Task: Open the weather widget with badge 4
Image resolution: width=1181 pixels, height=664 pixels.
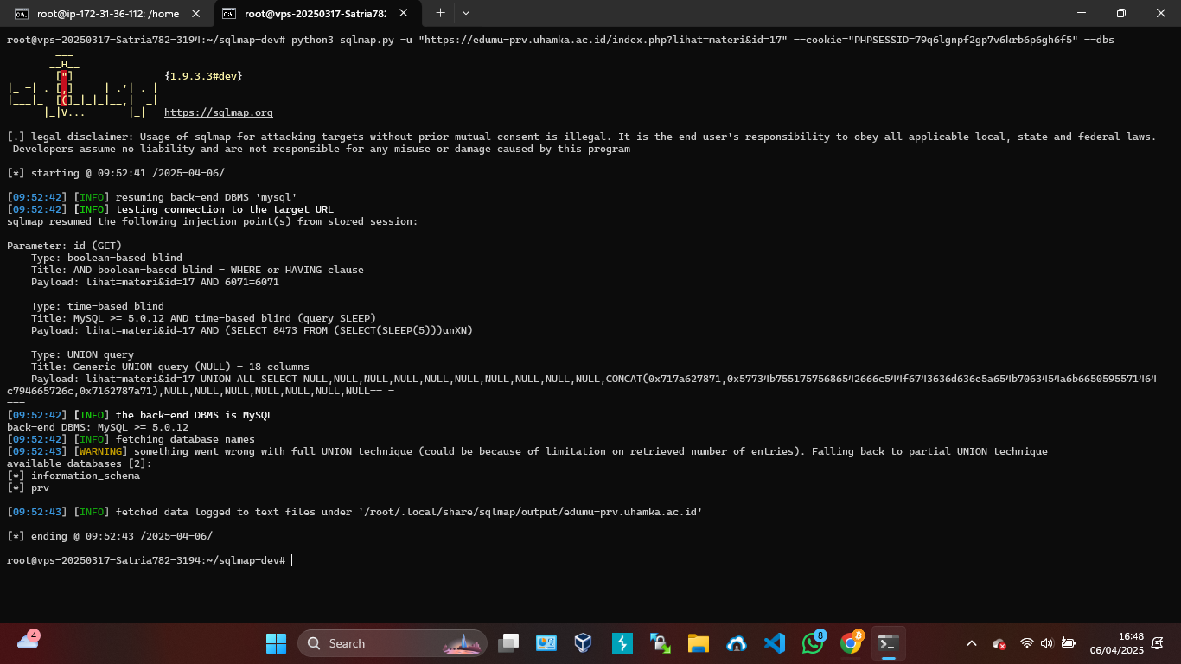Action: [28, 642]
